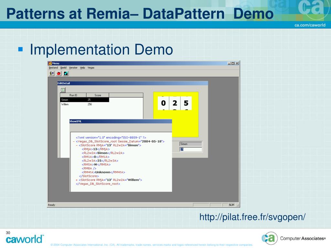Viewport: 331px width, 248px height.
Task: Click the teal picture toolbar icon
Action: (x=66, y=73)
